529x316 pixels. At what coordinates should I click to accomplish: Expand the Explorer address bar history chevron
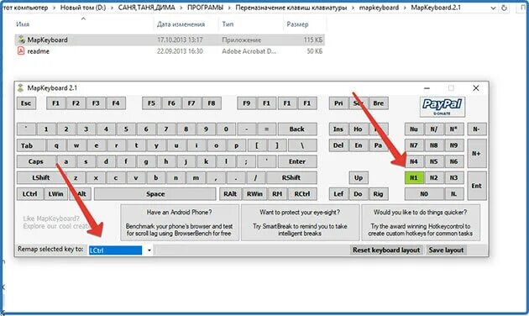click(x=493, y=8)
